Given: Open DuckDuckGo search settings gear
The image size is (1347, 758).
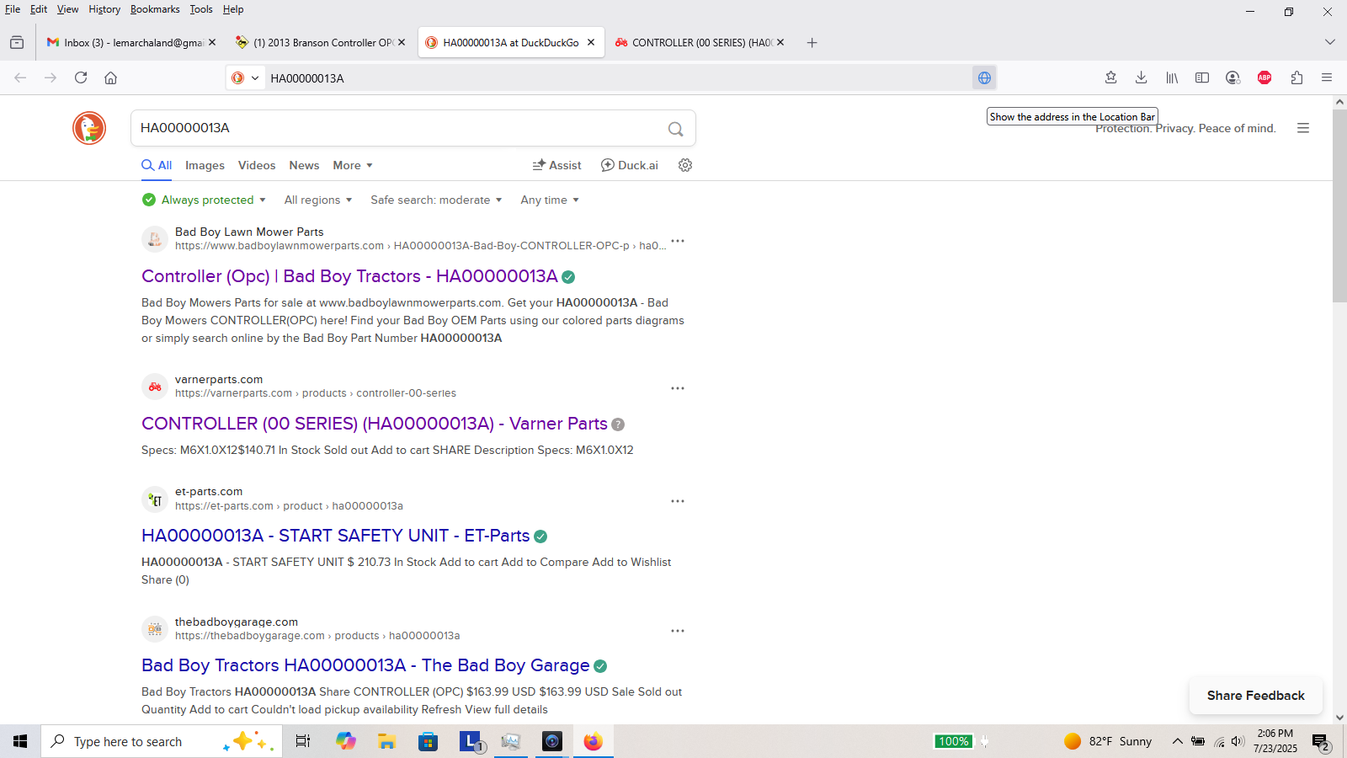Looking at the screenshot, I should point(685,165).
